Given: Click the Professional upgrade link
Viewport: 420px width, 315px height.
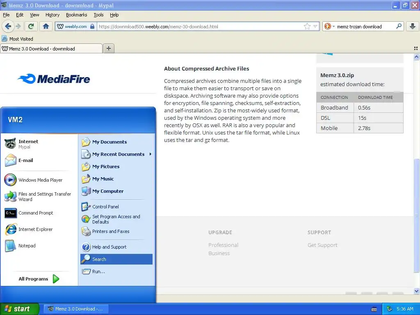Looking at the screenshot, I should pyautogui.click(x=223, y=245).
